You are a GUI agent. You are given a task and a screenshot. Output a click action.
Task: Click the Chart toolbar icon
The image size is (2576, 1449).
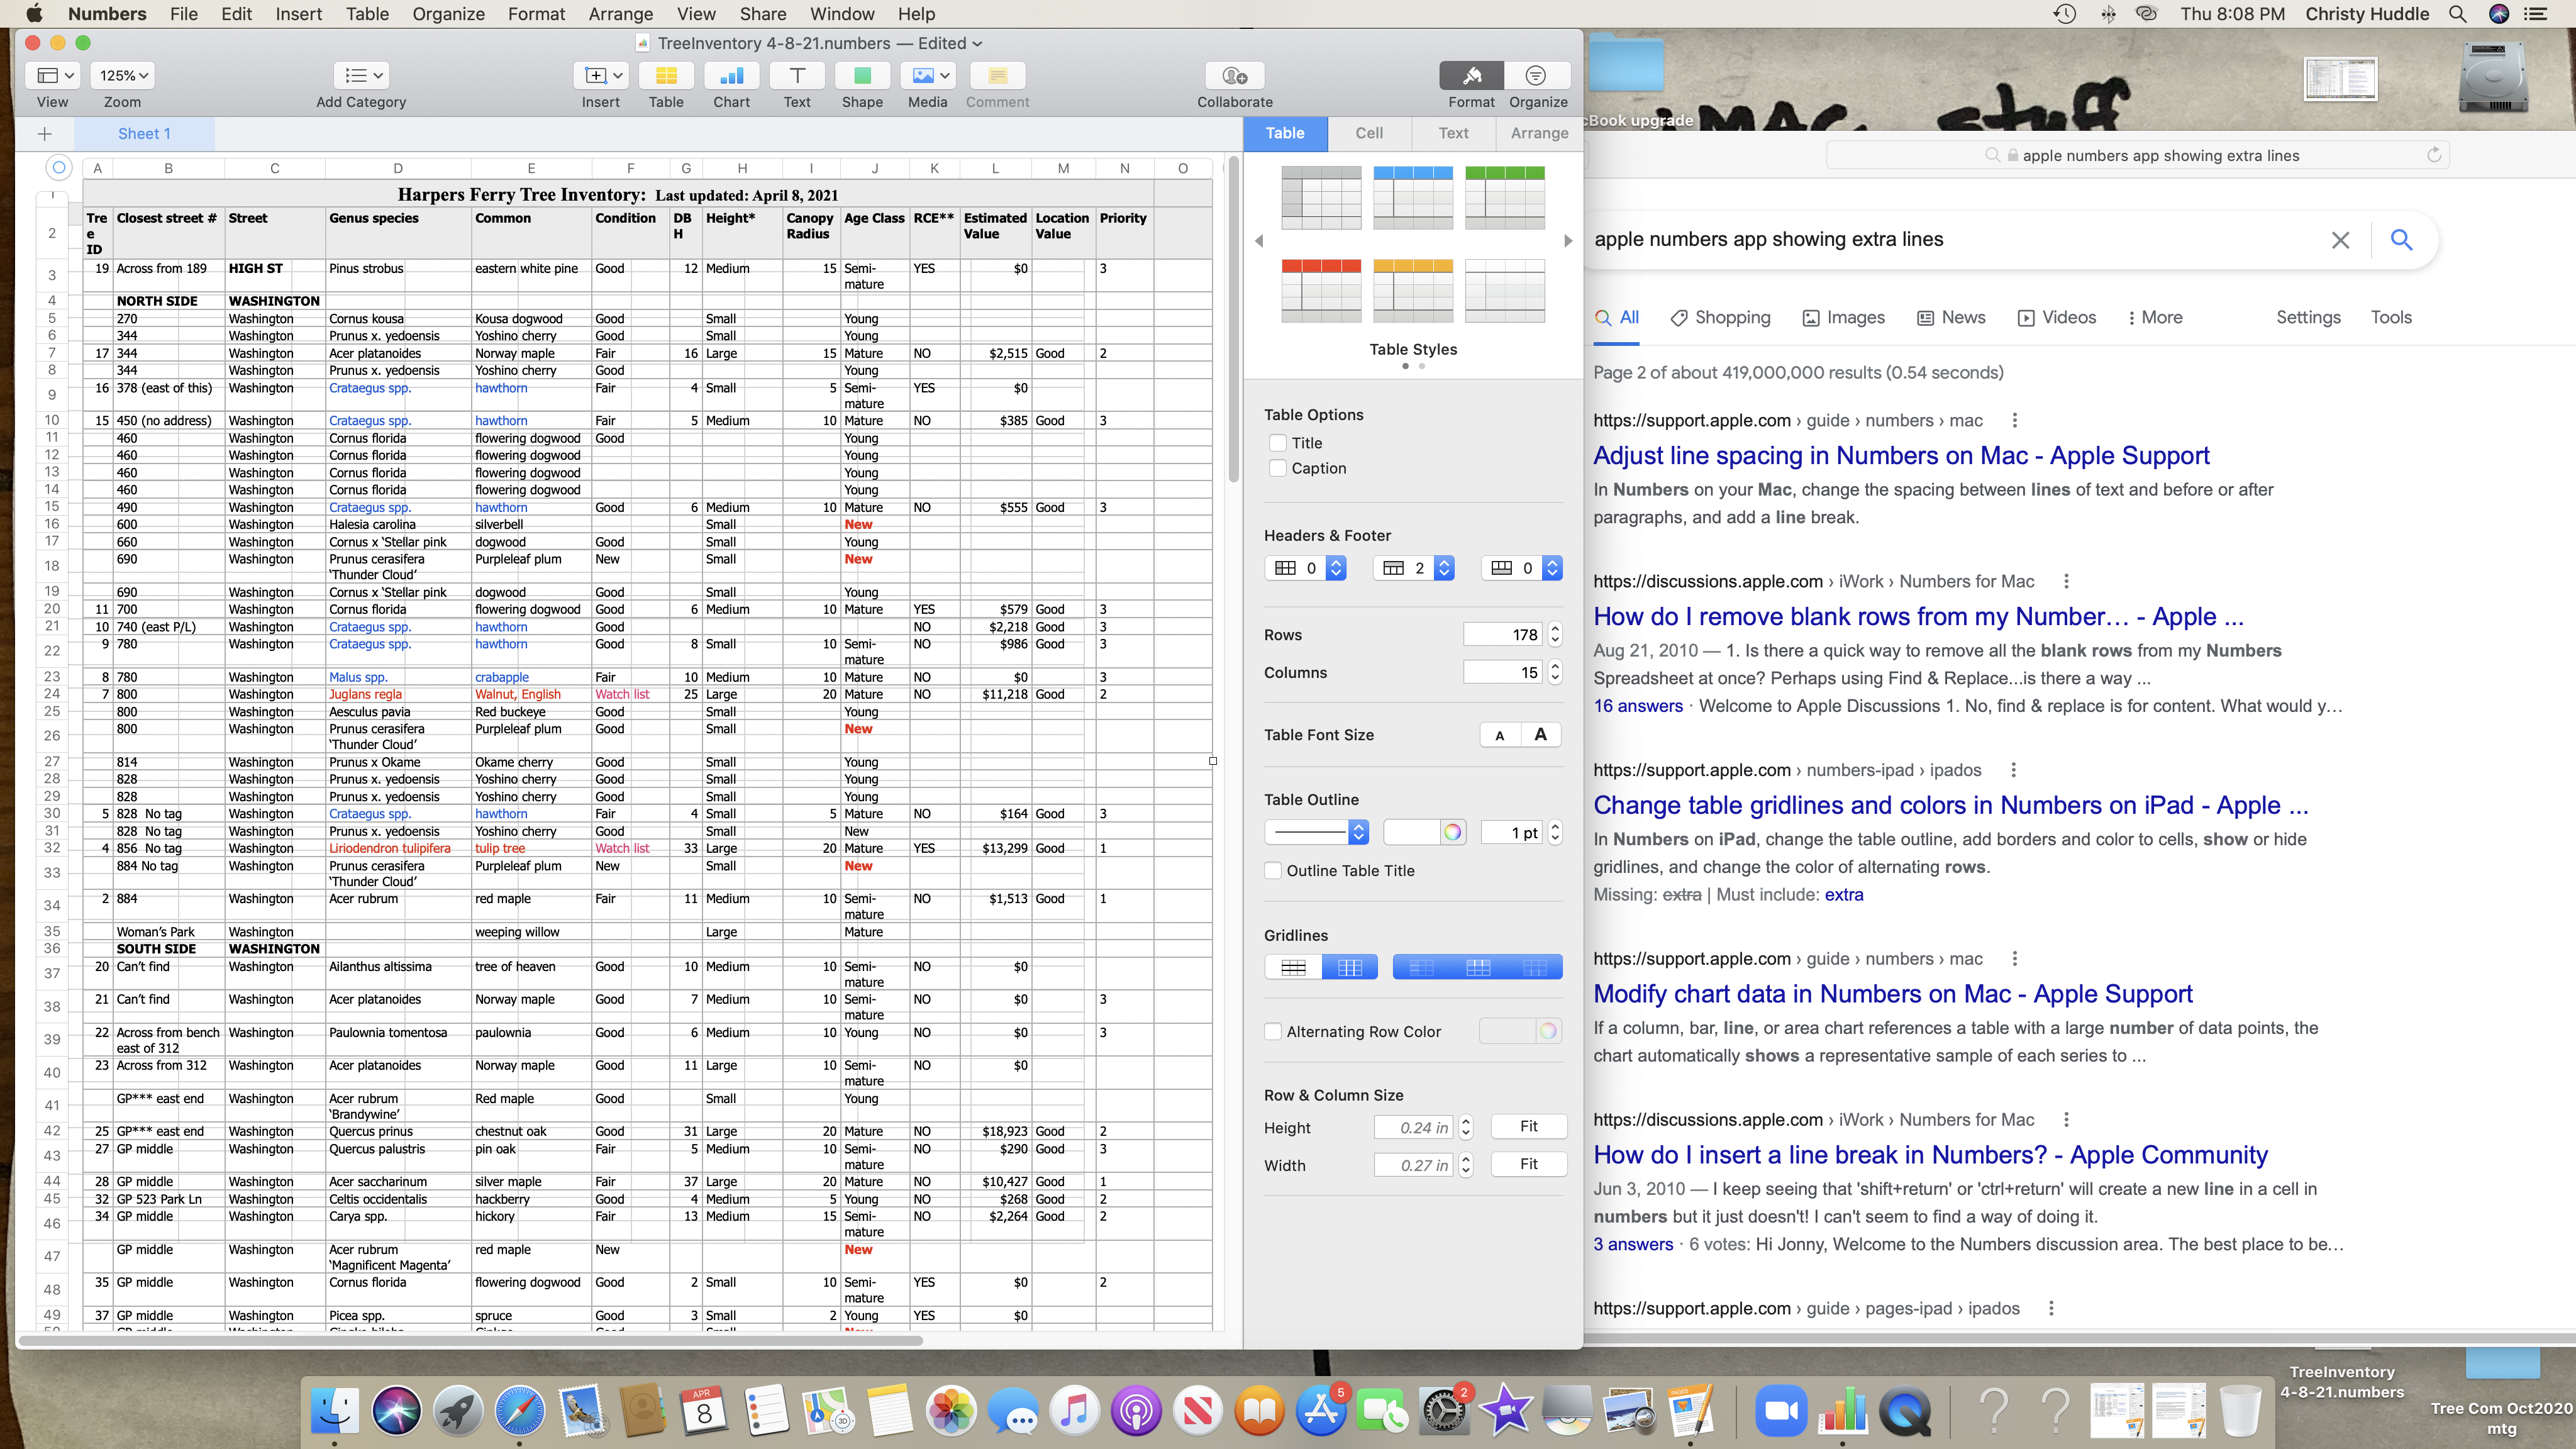click(731, 76)
